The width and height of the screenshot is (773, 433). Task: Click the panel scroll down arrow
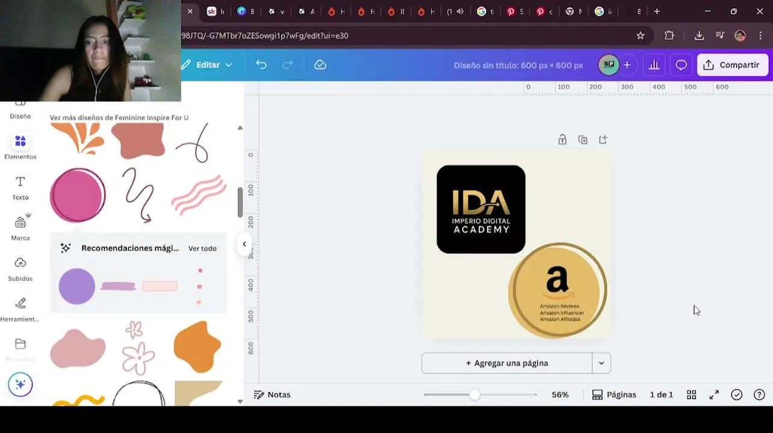click(240, 401)
